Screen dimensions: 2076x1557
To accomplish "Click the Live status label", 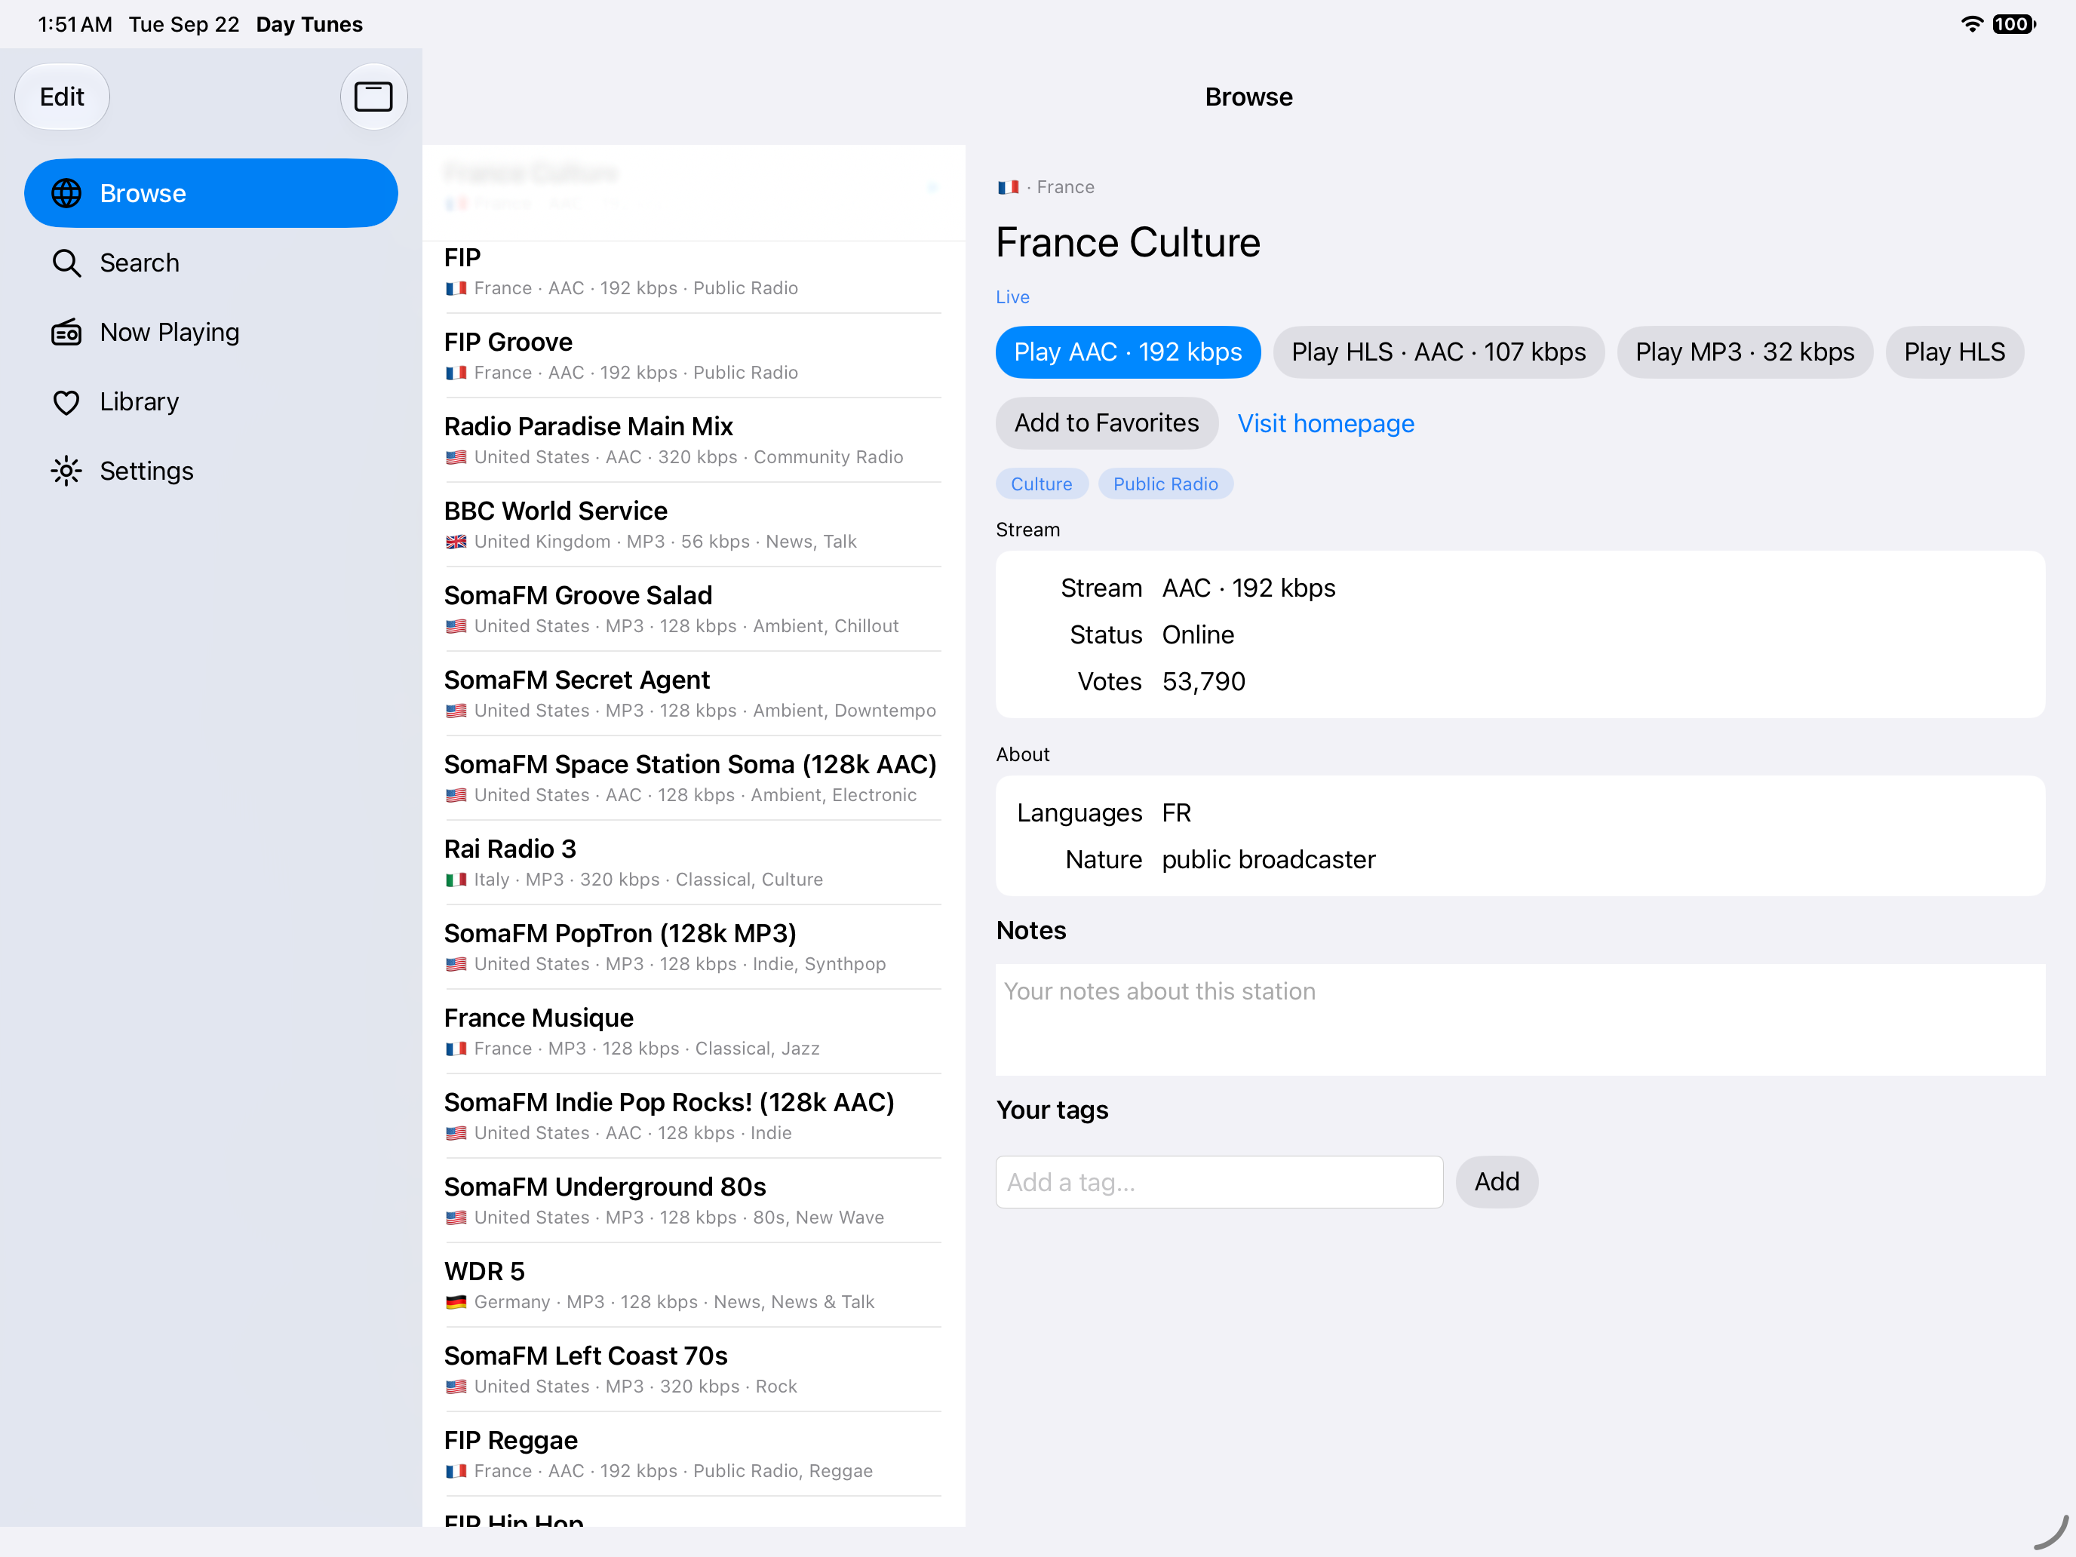I will tap(1012, 297).
